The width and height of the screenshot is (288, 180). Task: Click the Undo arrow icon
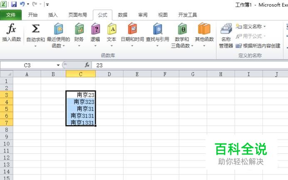click(22, 4)
